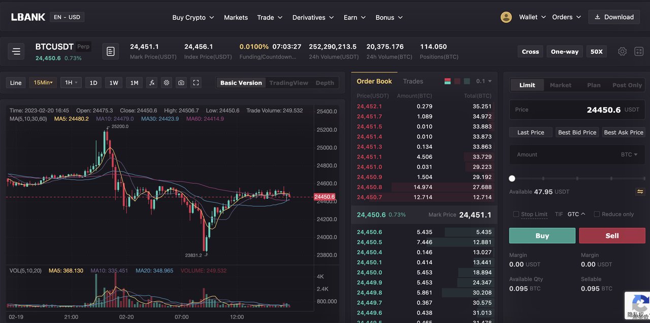
Task: Open the hamburger market list menu
Action: [16, 51]
